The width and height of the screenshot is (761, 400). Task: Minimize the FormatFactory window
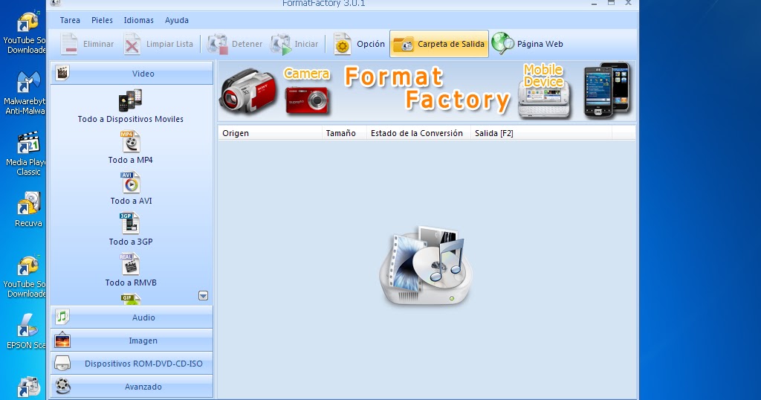pyautogui.click(x=594, y=4)
